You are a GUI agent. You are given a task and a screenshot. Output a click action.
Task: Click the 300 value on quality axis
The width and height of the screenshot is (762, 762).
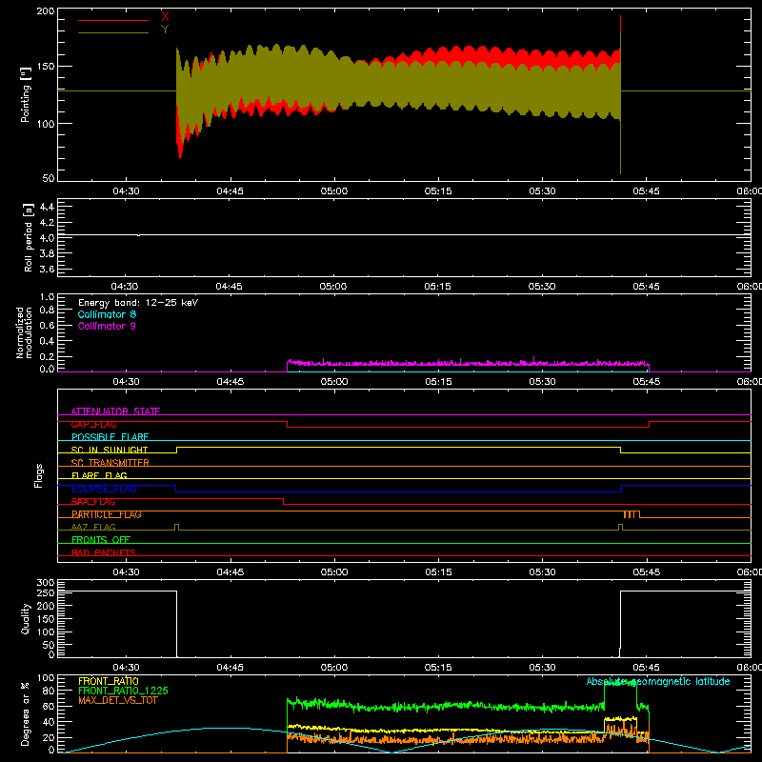(x=45, y=583)
